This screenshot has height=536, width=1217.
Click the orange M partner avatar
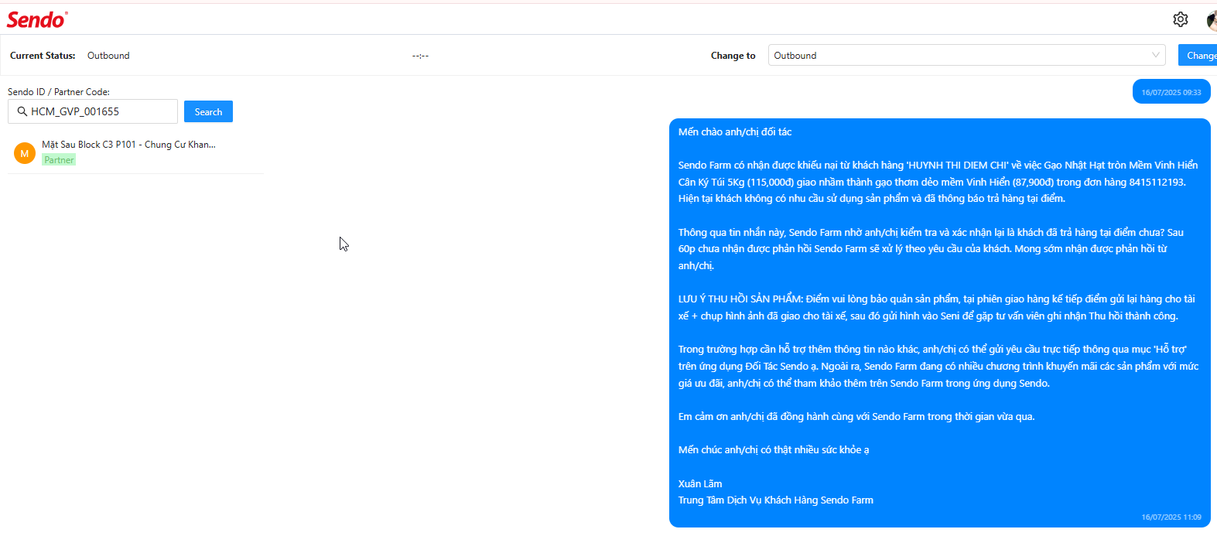25,153
